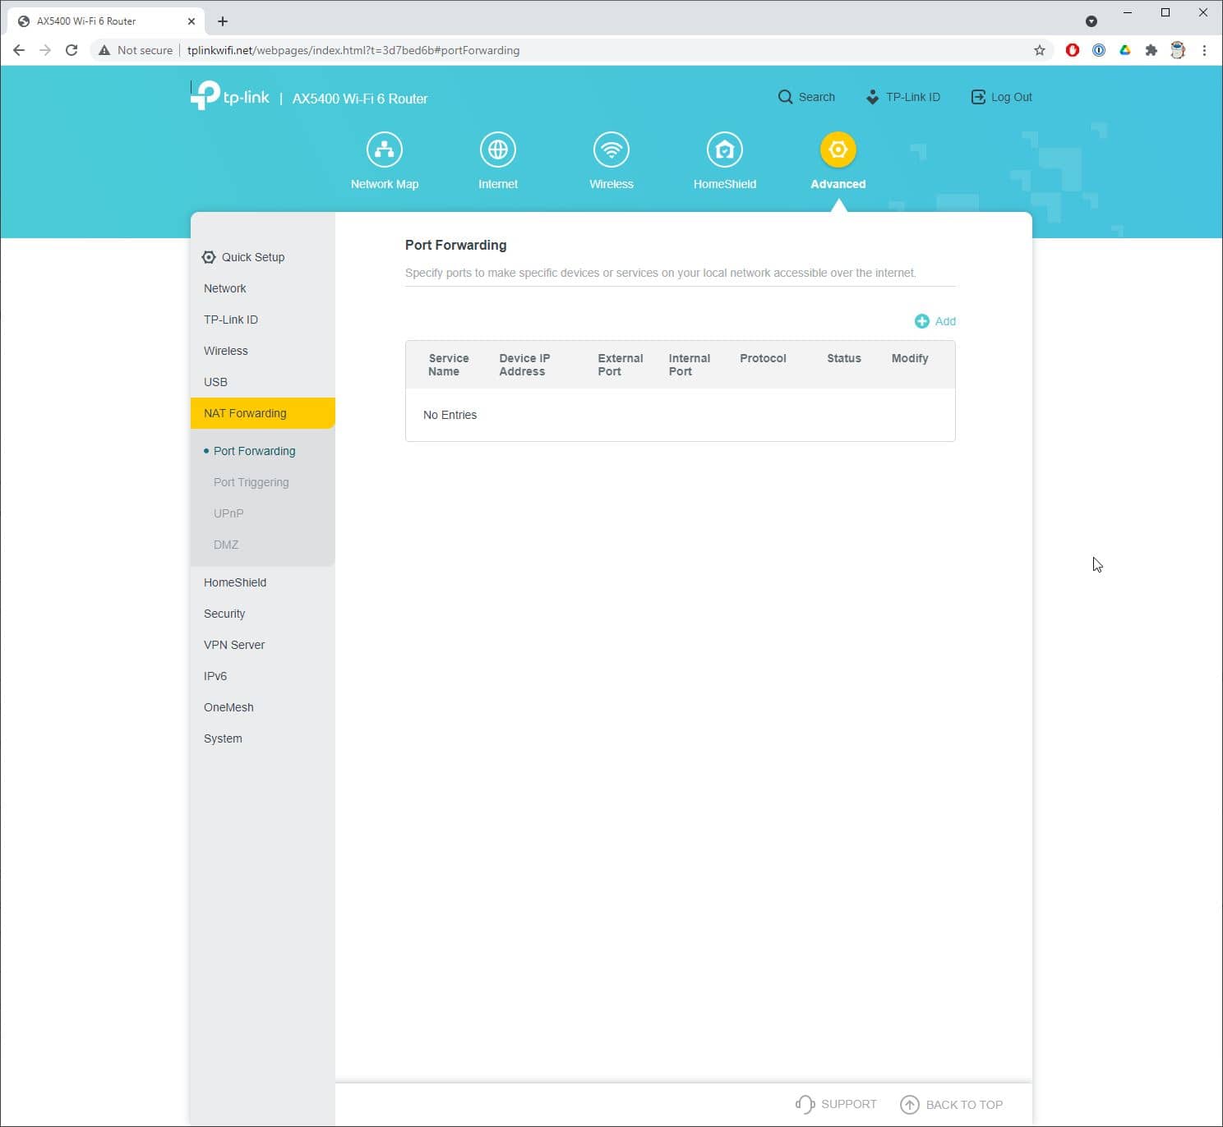Click the No Entries table text
This screenshot has width=1223, height=1127.
[x=450, y=415]
